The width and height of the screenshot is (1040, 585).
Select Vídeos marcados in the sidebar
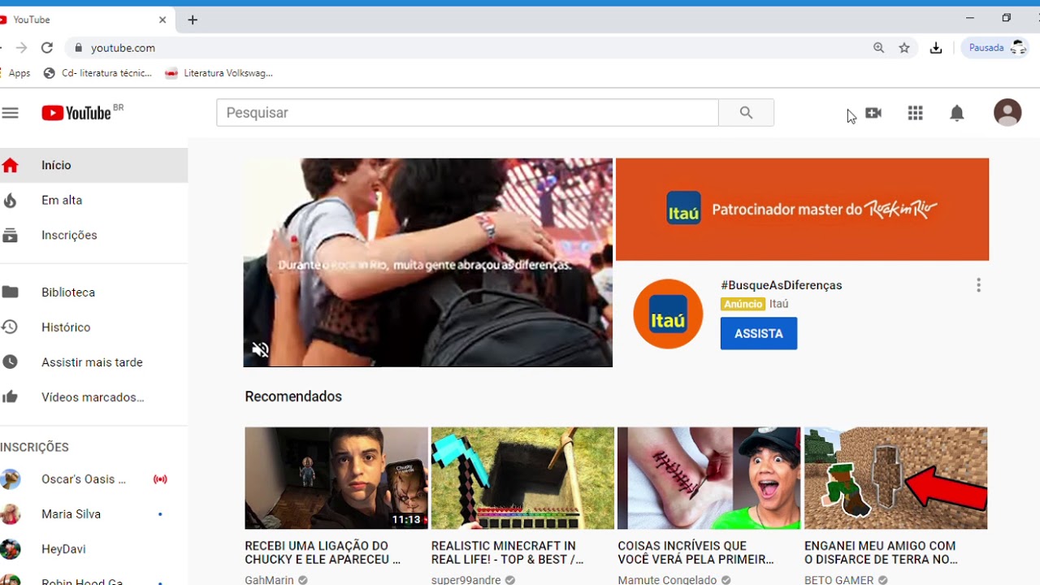point(93,397)
